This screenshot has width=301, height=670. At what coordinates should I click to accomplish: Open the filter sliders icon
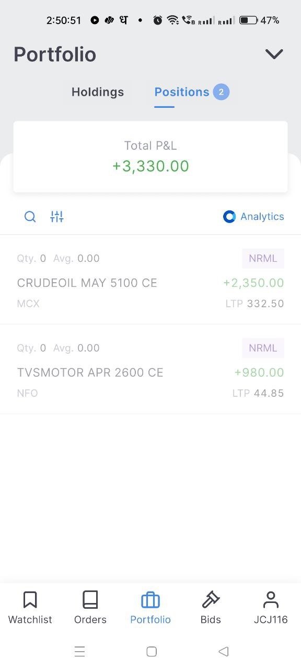pyautogui.click(x=56, y=217)
